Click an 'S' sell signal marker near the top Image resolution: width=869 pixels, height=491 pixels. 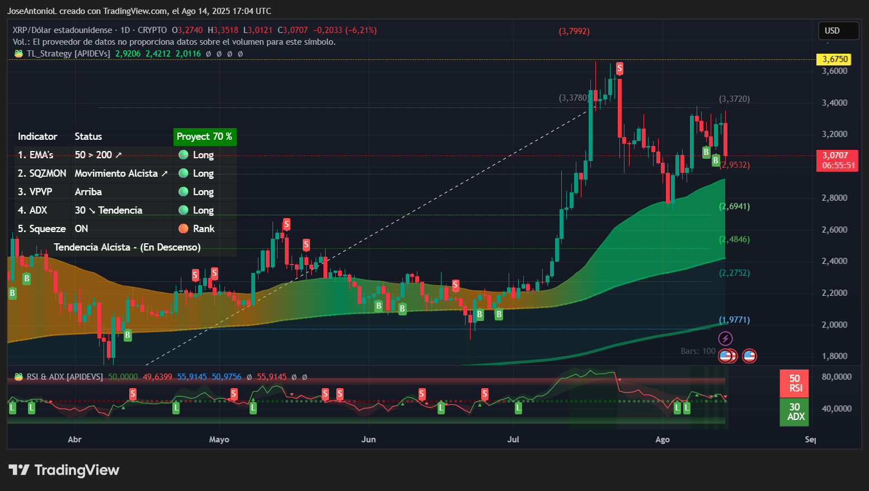(x=619, y=69)
